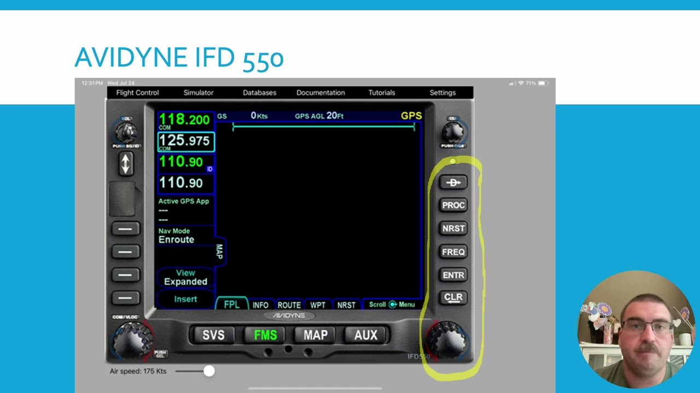Open the NRST tab on screen

[x=346, y=305]
